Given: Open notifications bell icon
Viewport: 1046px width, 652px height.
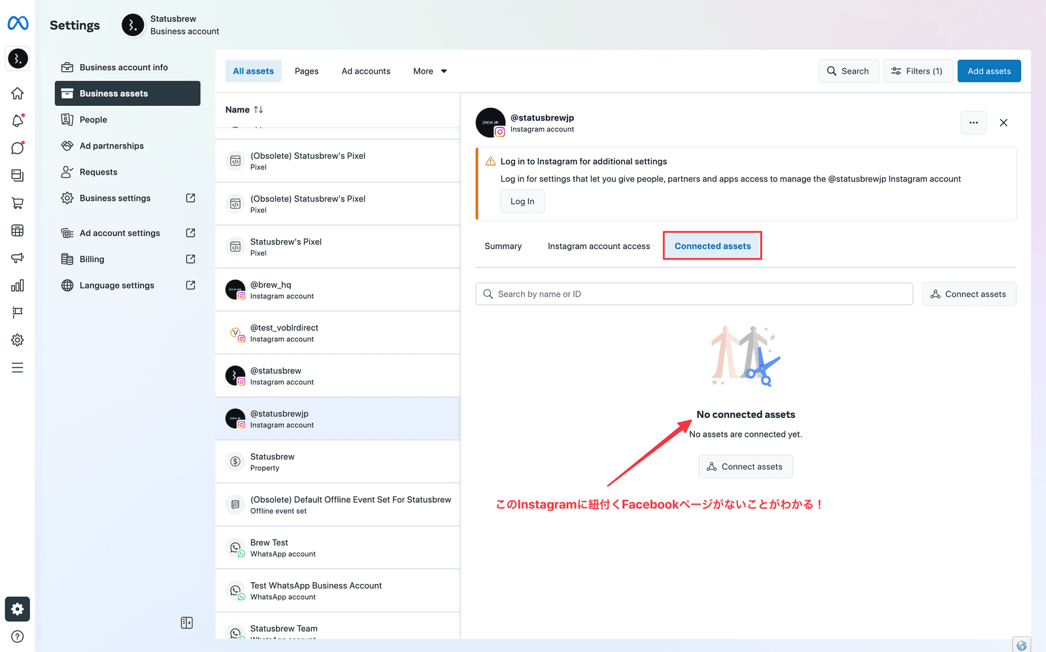Looking at the screenshot, I should tap(18, 121).
